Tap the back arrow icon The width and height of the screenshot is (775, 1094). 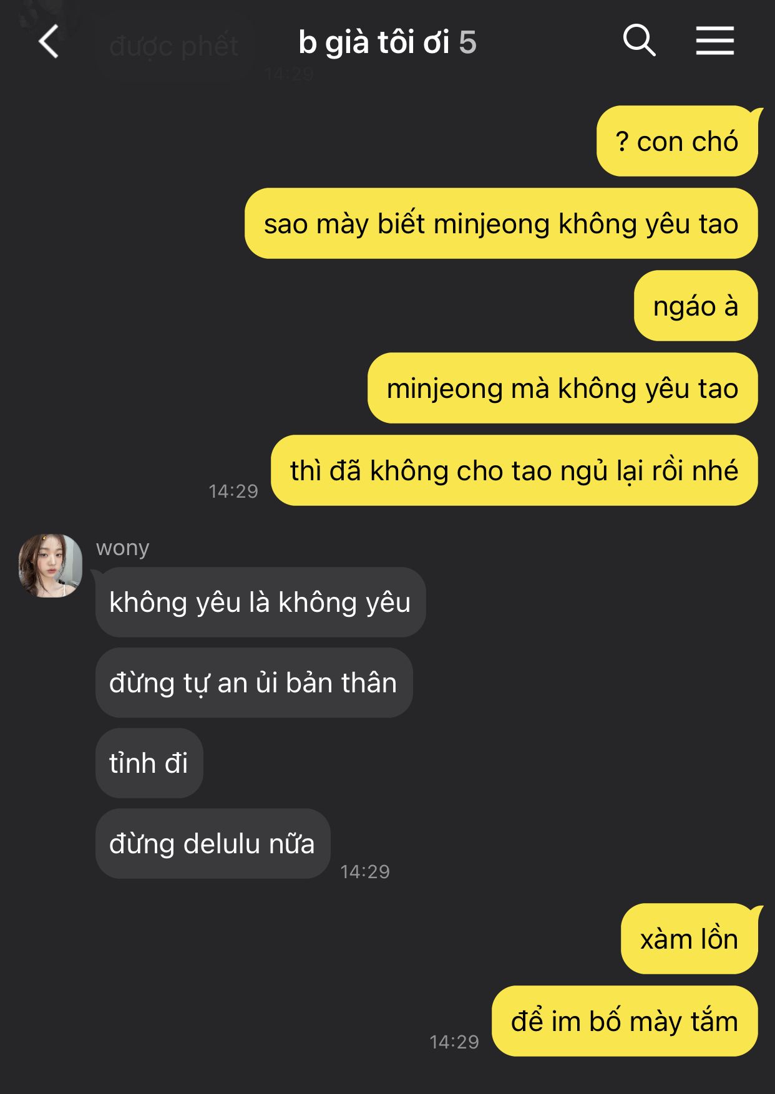tap(49, 42)
